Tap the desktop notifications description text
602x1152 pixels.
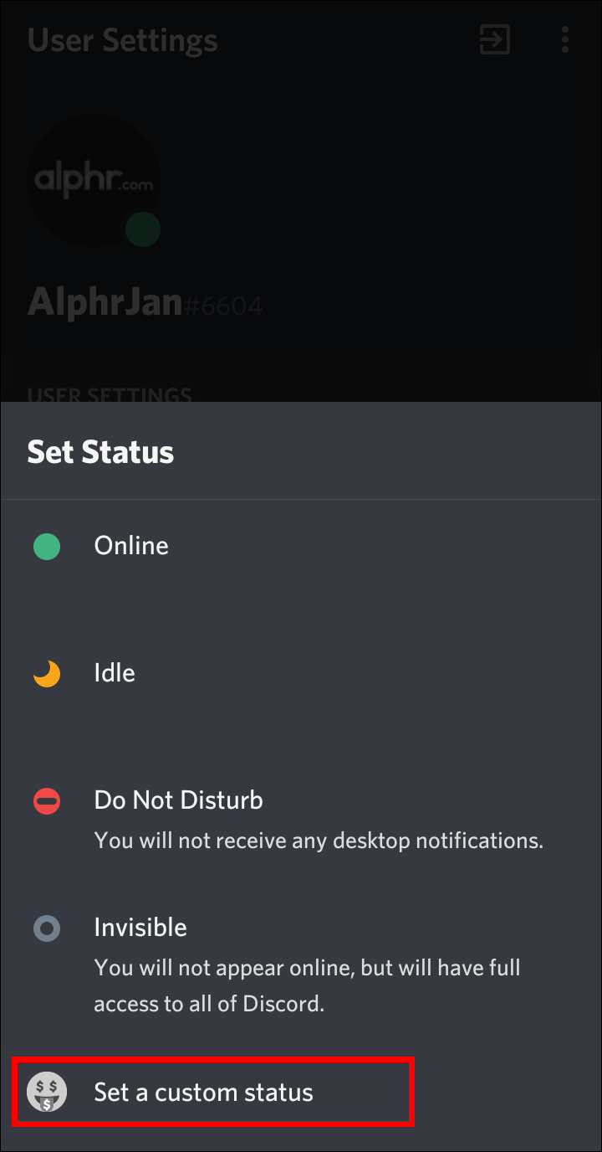click(x=319, y=840)
